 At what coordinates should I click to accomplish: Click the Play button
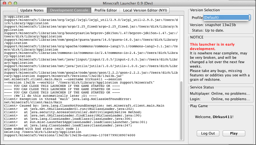[234, 133]
